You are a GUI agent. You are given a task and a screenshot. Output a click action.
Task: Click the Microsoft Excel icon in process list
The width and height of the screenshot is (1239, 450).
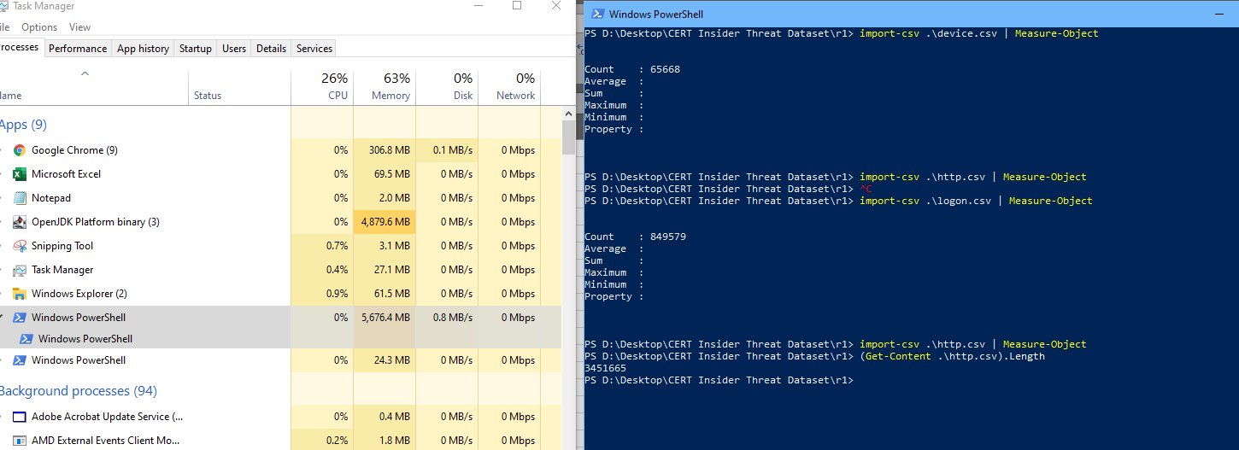point(20,174)
